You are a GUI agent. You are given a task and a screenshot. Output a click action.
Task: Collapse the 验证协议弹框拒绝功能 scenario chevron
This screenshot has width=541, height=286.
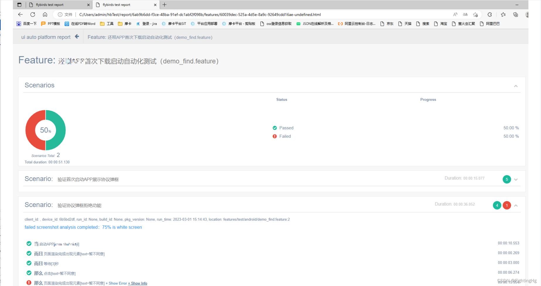(516, 205)
